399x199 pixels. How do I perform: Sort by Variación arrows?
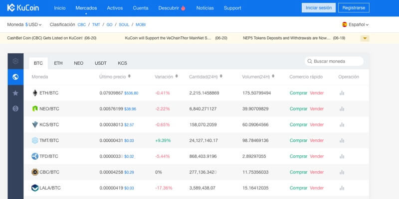tap(177, 76)
